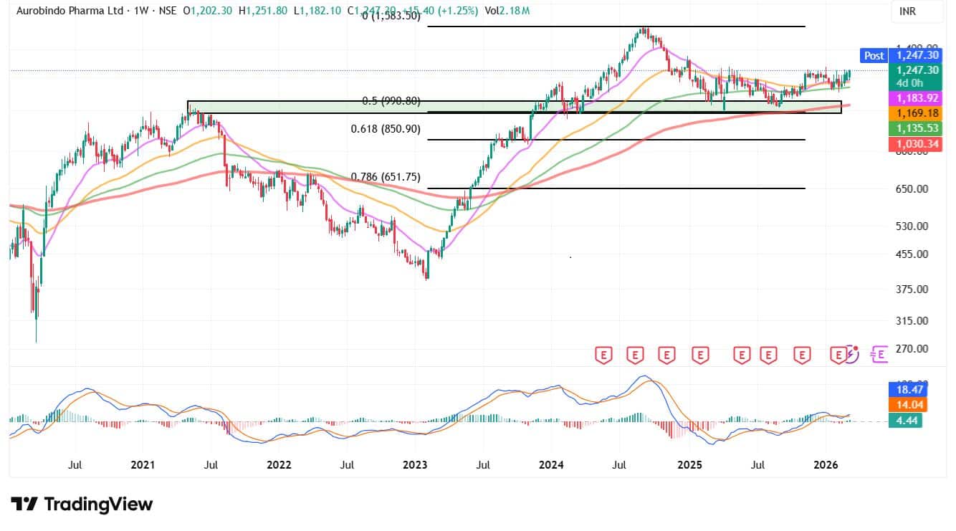The width and height of the screenshot is (956, 531).
Task: Select the Fibonacci label 0.618 (850.90)
Action: coord(386,129)
